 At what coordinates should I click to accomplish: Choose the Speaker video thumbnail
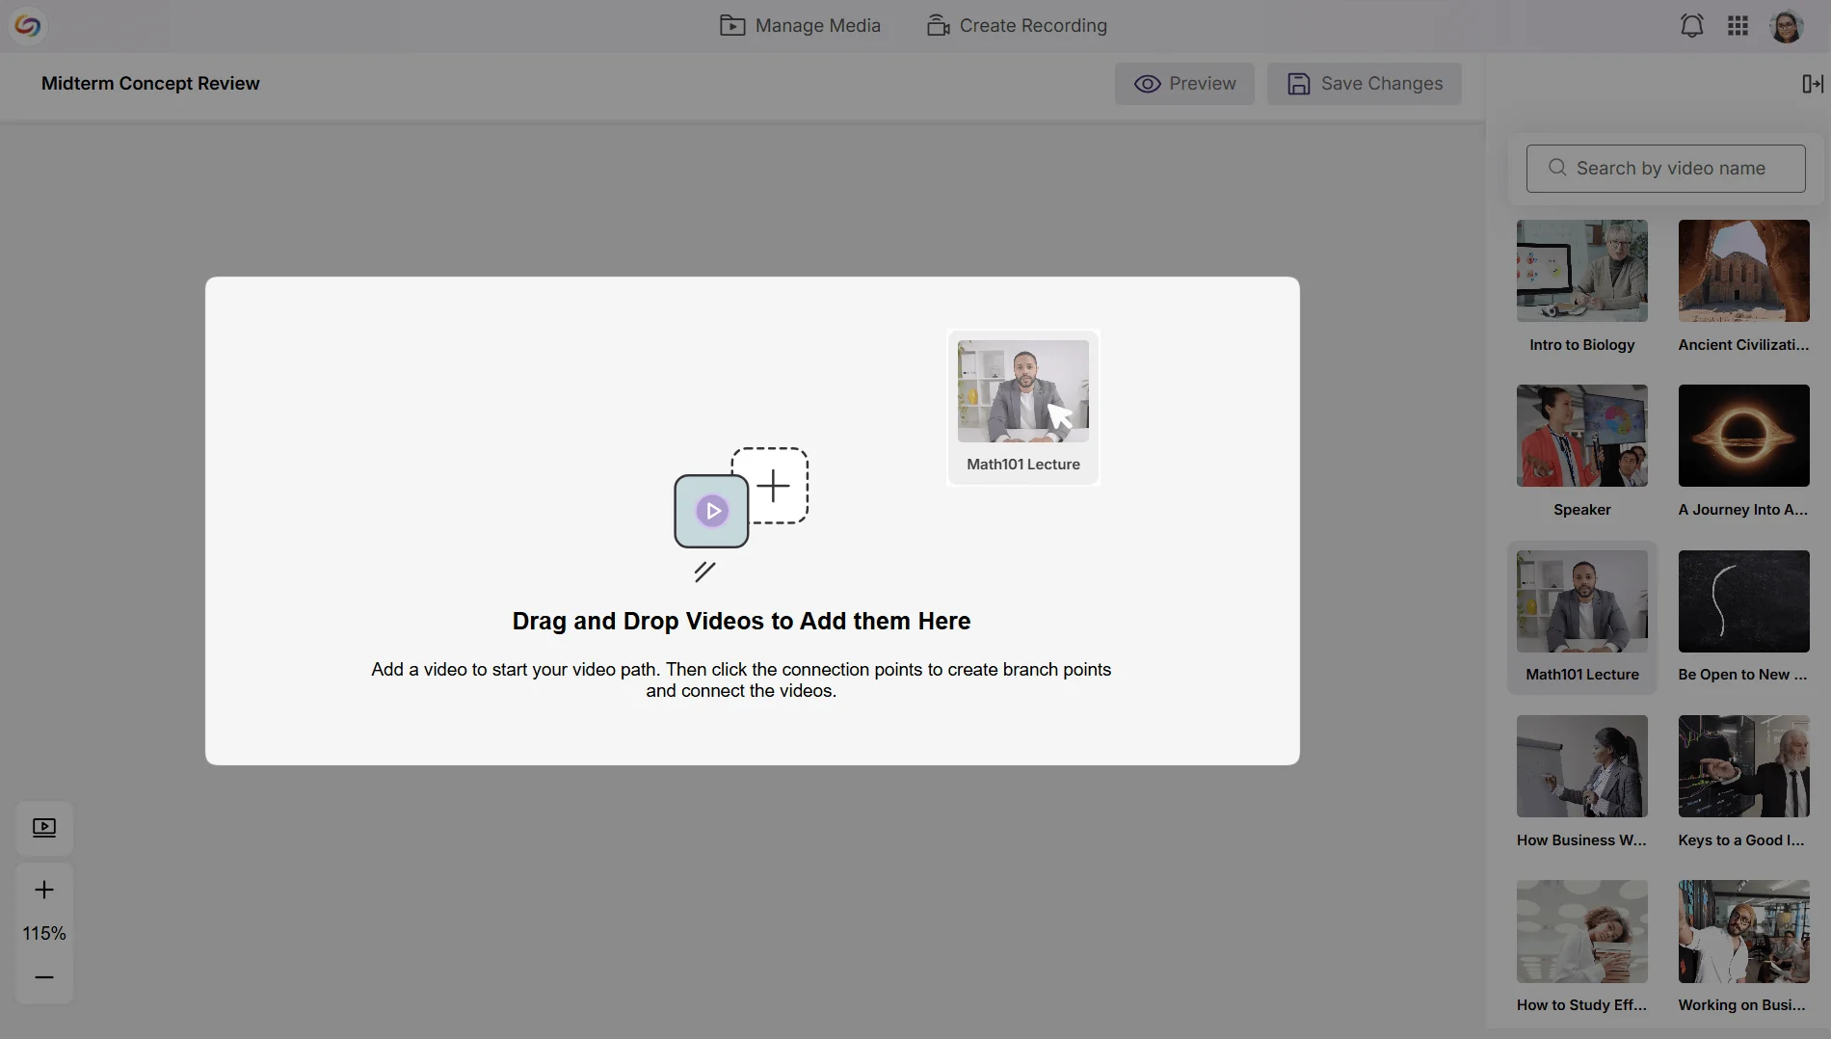[1581, 436]
